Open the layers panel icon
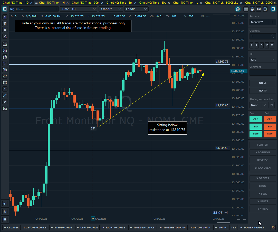 5,23
